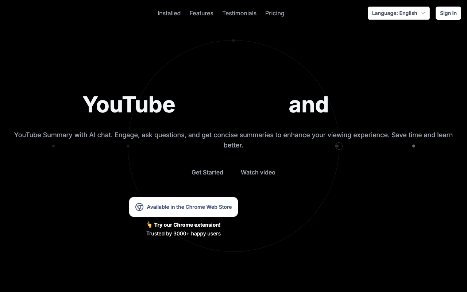The height and width of the screenshot is (292, 467).
Task: Open the Installed nav link
Action: point(169,13)
